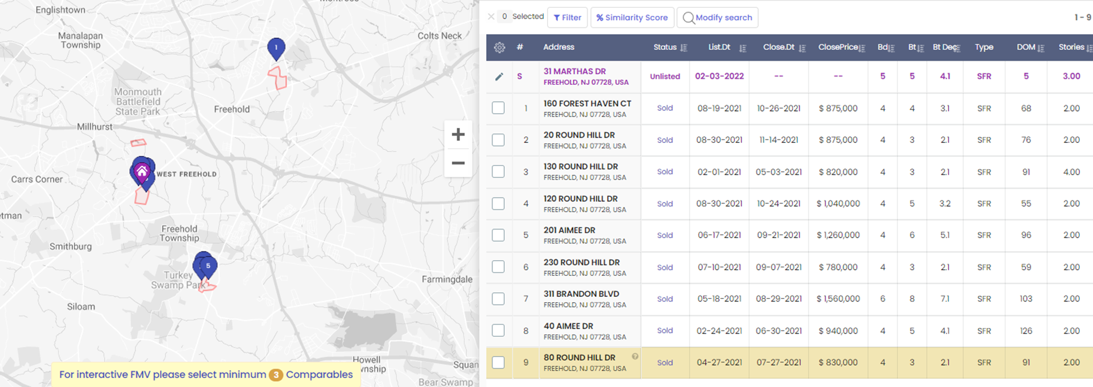The width and height of the screenshot is (1093, 387).
Task: Click info icon beside 80 Round Hill Dr
Action: pos(634,357)
